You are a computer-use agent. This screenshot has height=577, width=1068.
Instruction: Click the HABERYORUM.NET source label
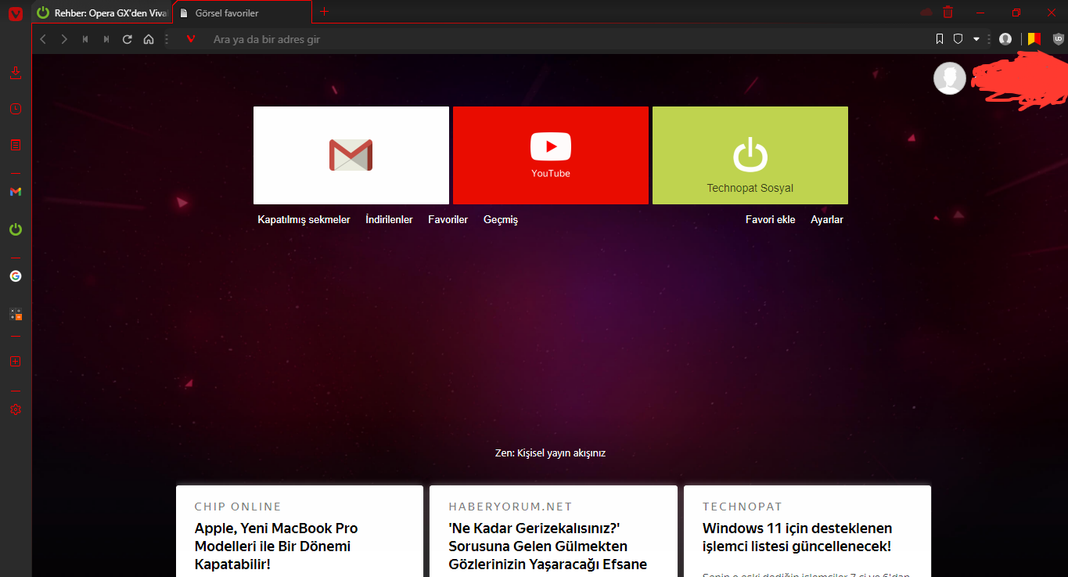tap(510, 507)
